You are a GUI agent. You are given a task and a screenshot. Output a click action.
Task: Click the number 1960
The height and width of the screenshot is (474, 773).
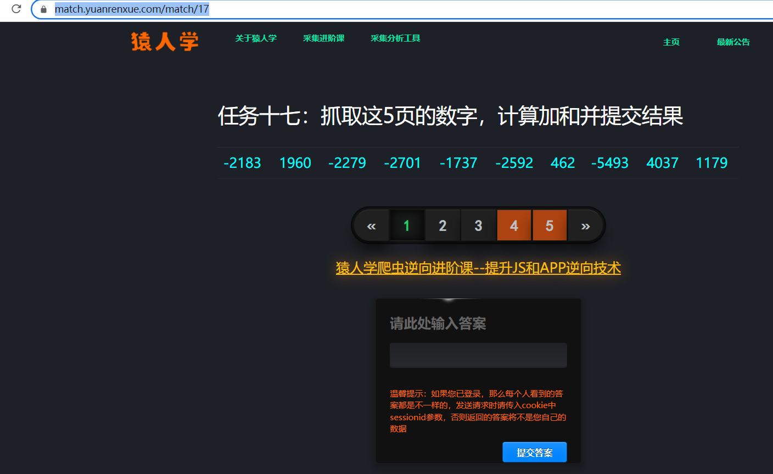coord(295,163)
